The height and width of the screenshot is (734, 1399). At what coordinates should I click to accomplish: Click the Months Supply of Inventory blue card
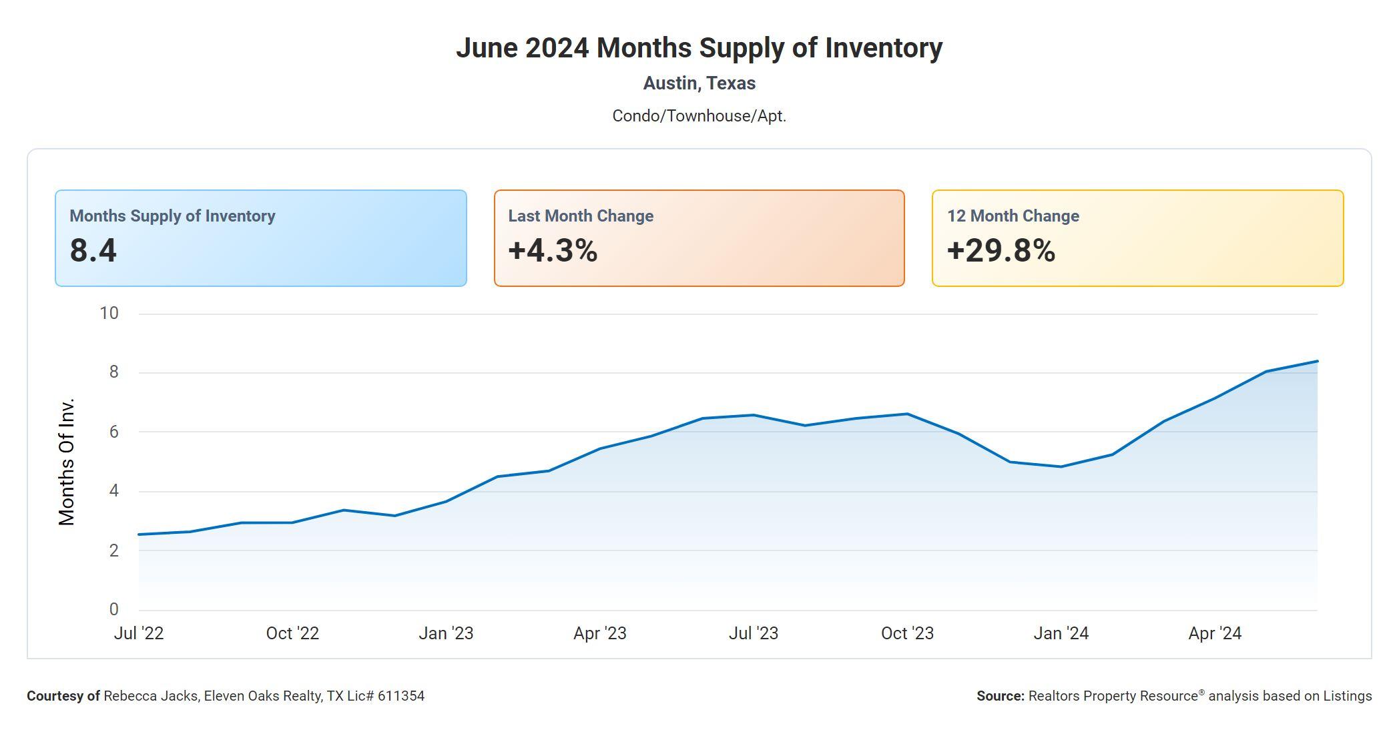pos(260,238)
